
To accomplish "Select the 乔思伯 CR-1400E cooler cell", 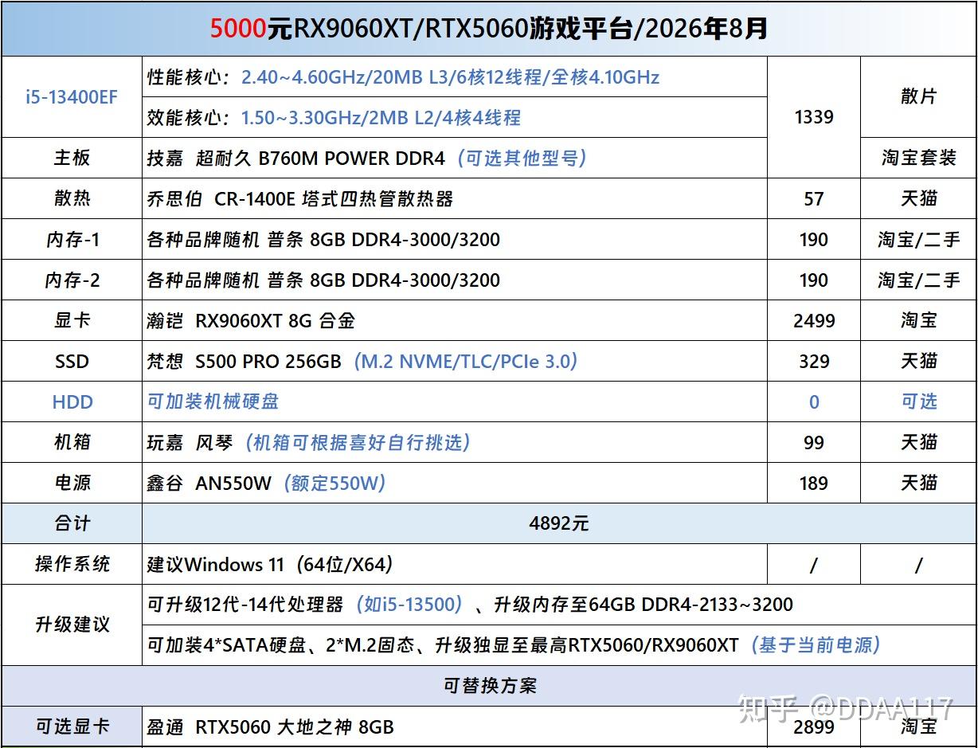I will (455, 198).
